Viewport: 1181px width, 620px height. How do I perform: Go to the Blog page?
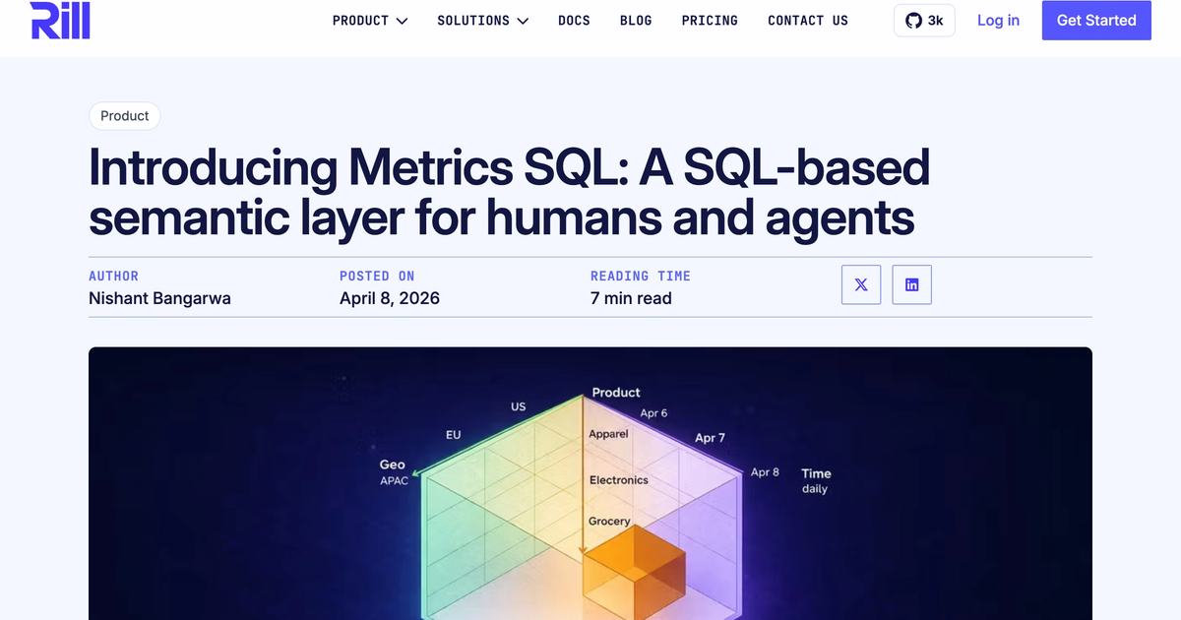[x=636, y=20]
